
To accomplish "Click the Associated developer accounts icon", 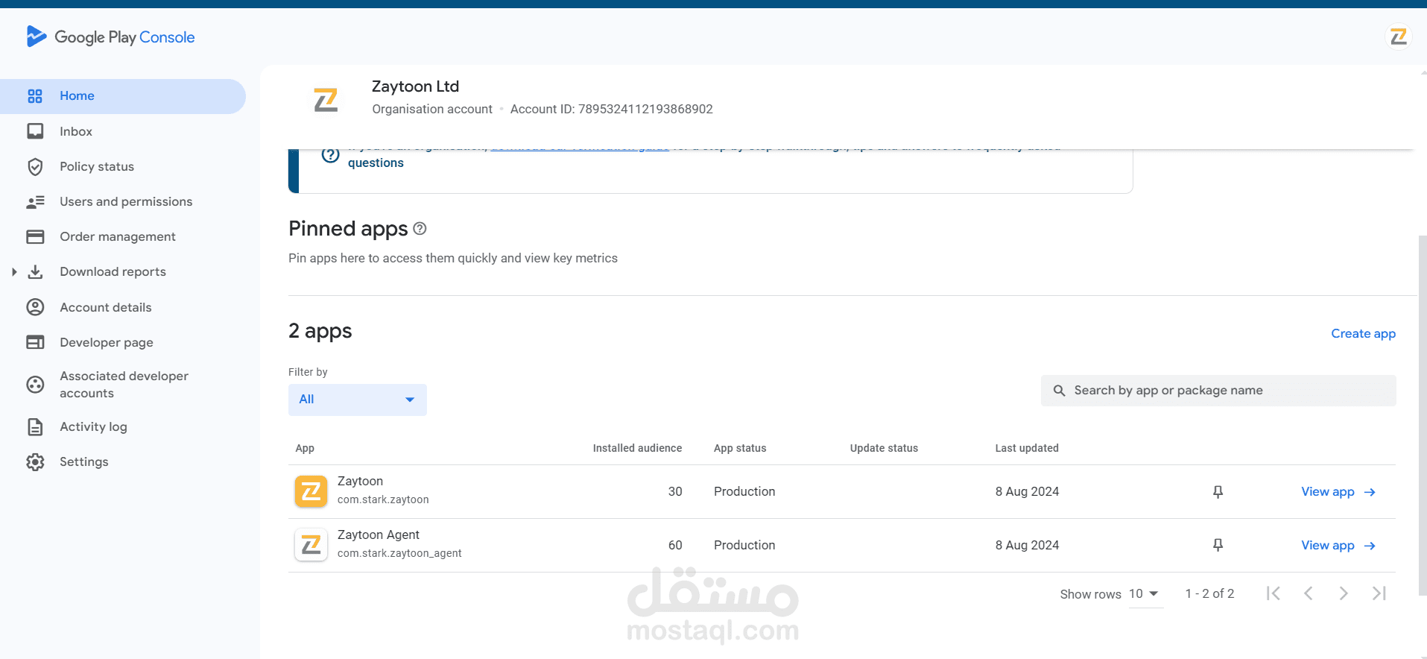I will pyautogui.click(x=35, y=385).
